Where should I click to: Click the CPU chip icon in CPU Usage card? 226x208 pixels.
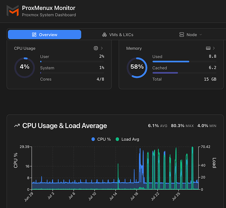point(96,48)
